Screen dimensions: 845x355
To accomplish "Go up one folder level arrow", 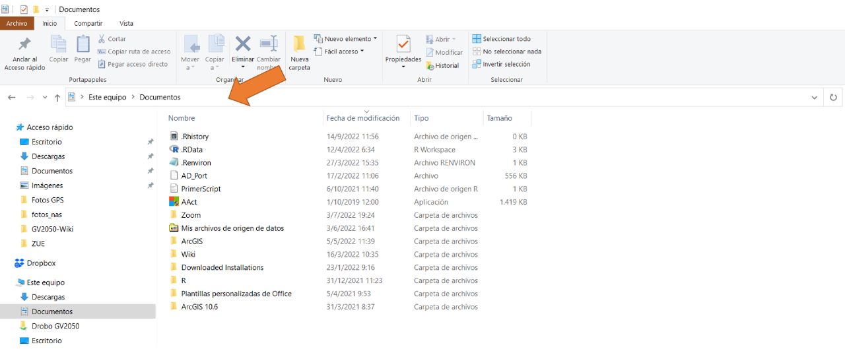I will coord(57,98).
